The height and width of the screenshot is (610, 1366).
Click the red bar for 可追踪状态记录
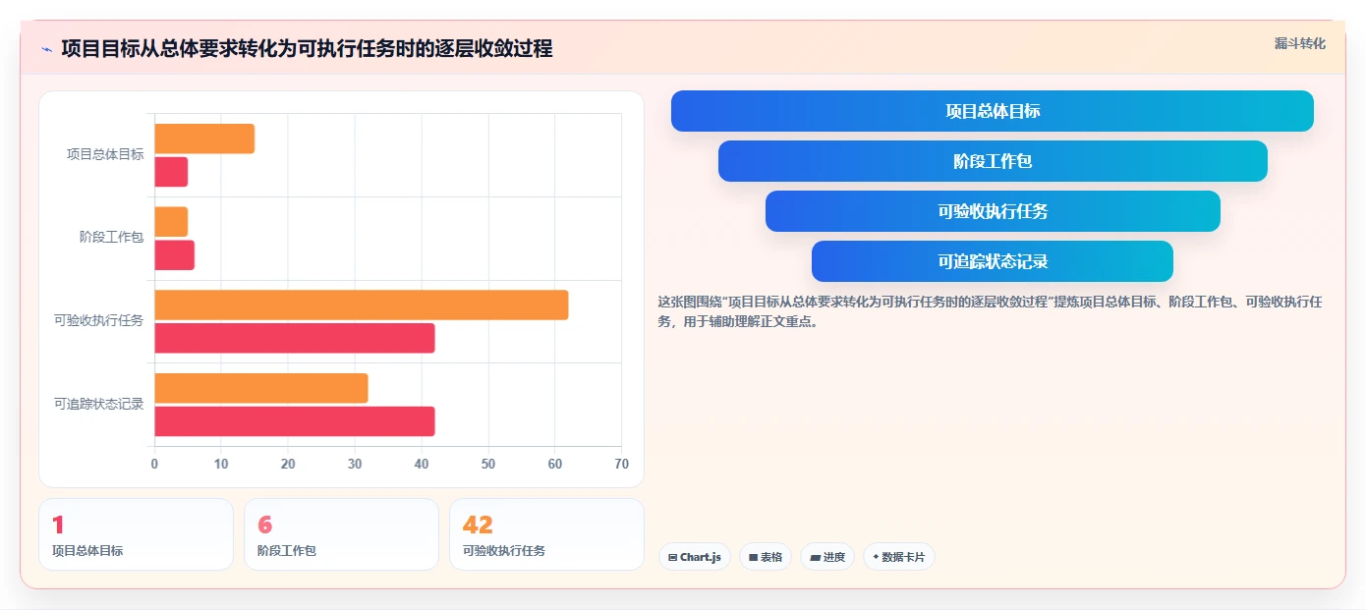295,421
